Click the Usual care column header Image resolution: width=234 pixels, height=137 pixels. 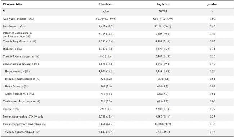(106, 4)
